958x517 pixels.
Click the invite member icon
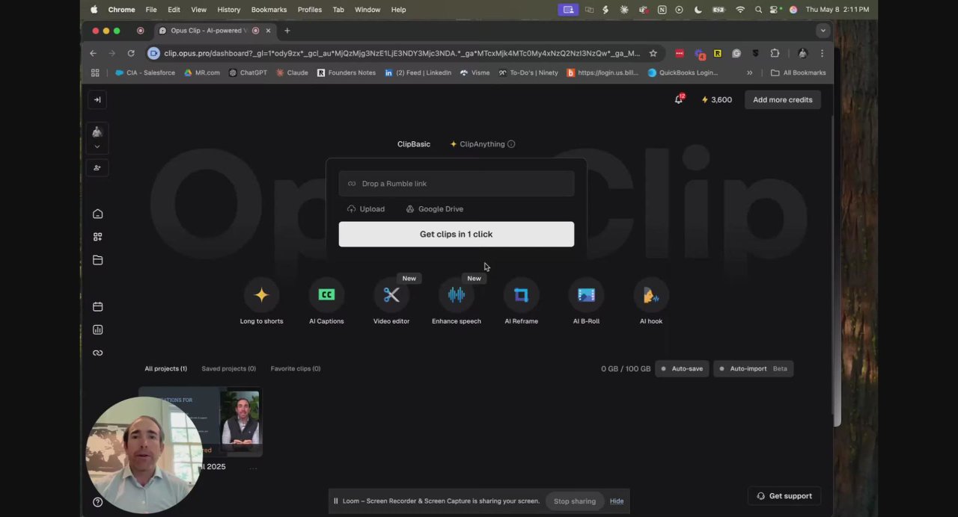97,167
